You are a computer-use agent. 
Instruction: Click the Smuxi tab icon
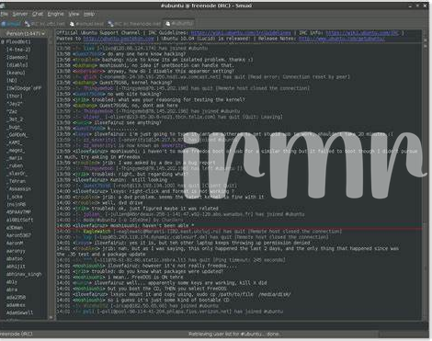4,24
